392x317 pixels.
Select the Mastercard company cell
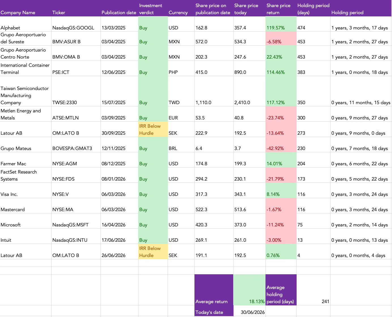[x=25, y=206]
